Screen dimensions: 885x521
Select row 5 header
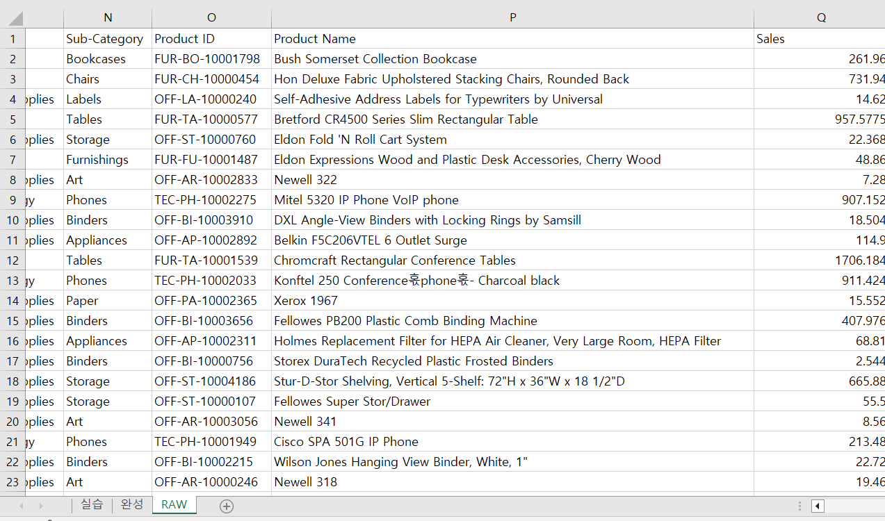pyautogui.click(x=13, y=119)
